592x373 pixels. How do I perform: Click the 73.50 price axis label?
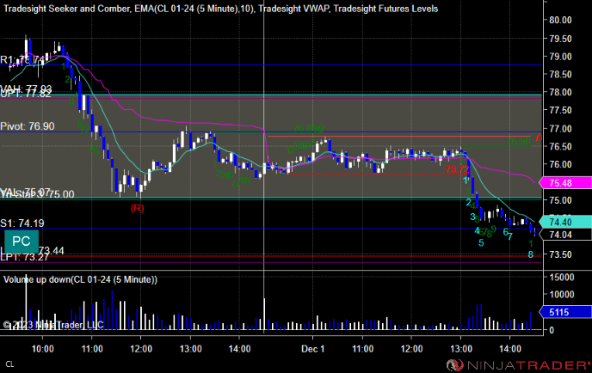pos(560,254)
